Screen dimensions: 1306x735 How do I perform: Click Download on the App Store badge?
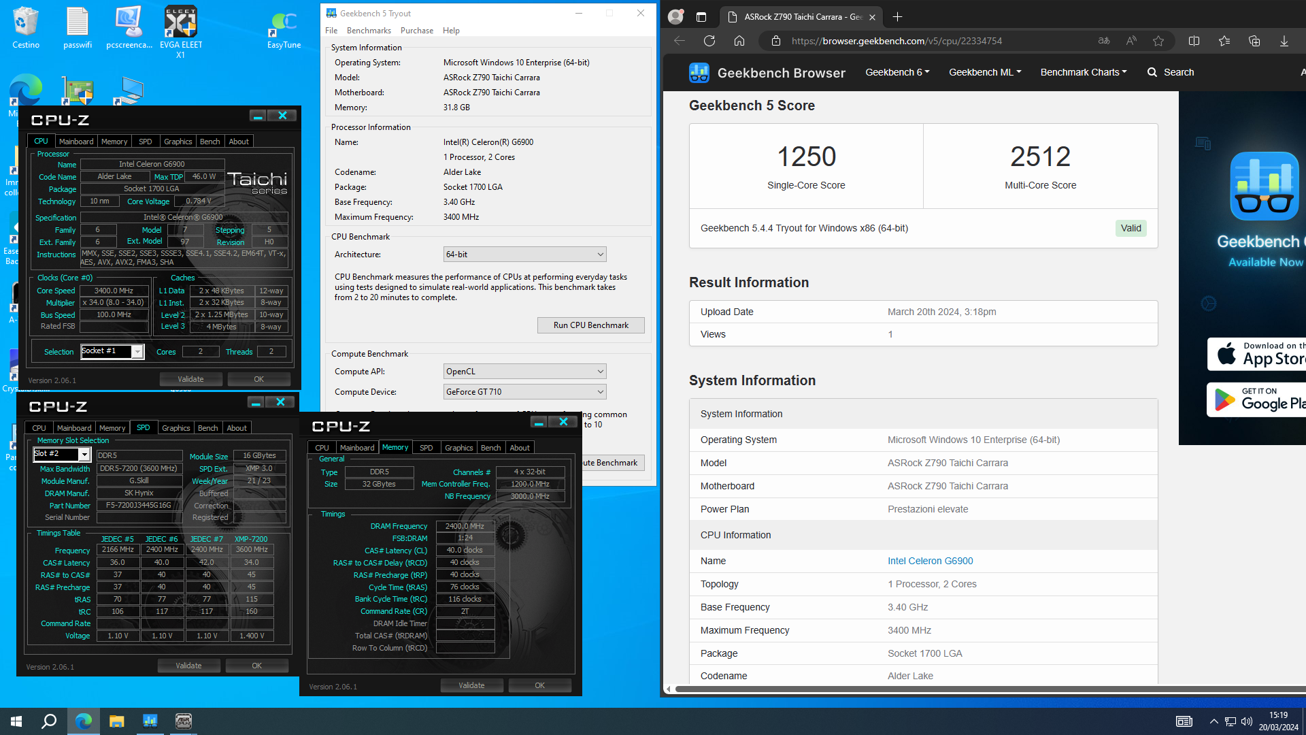(1256, 354)
